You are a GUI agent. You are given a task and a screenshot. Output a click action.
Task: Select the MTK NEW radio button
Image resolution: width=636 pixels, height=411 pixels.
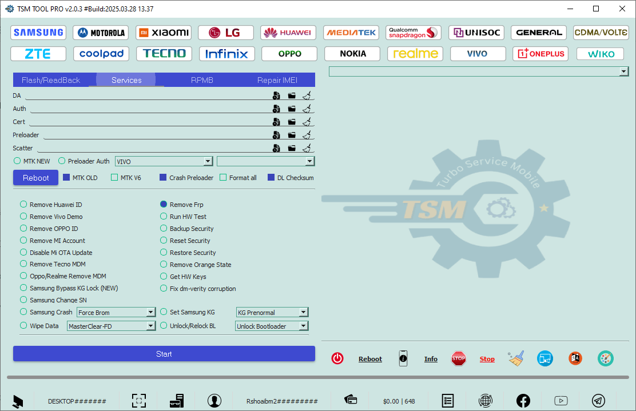pos(17,161)
